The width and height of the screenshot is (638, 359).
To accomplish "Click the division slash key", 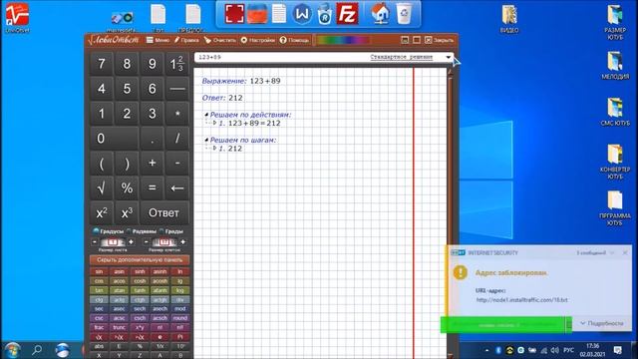I will tap(177, 139).
